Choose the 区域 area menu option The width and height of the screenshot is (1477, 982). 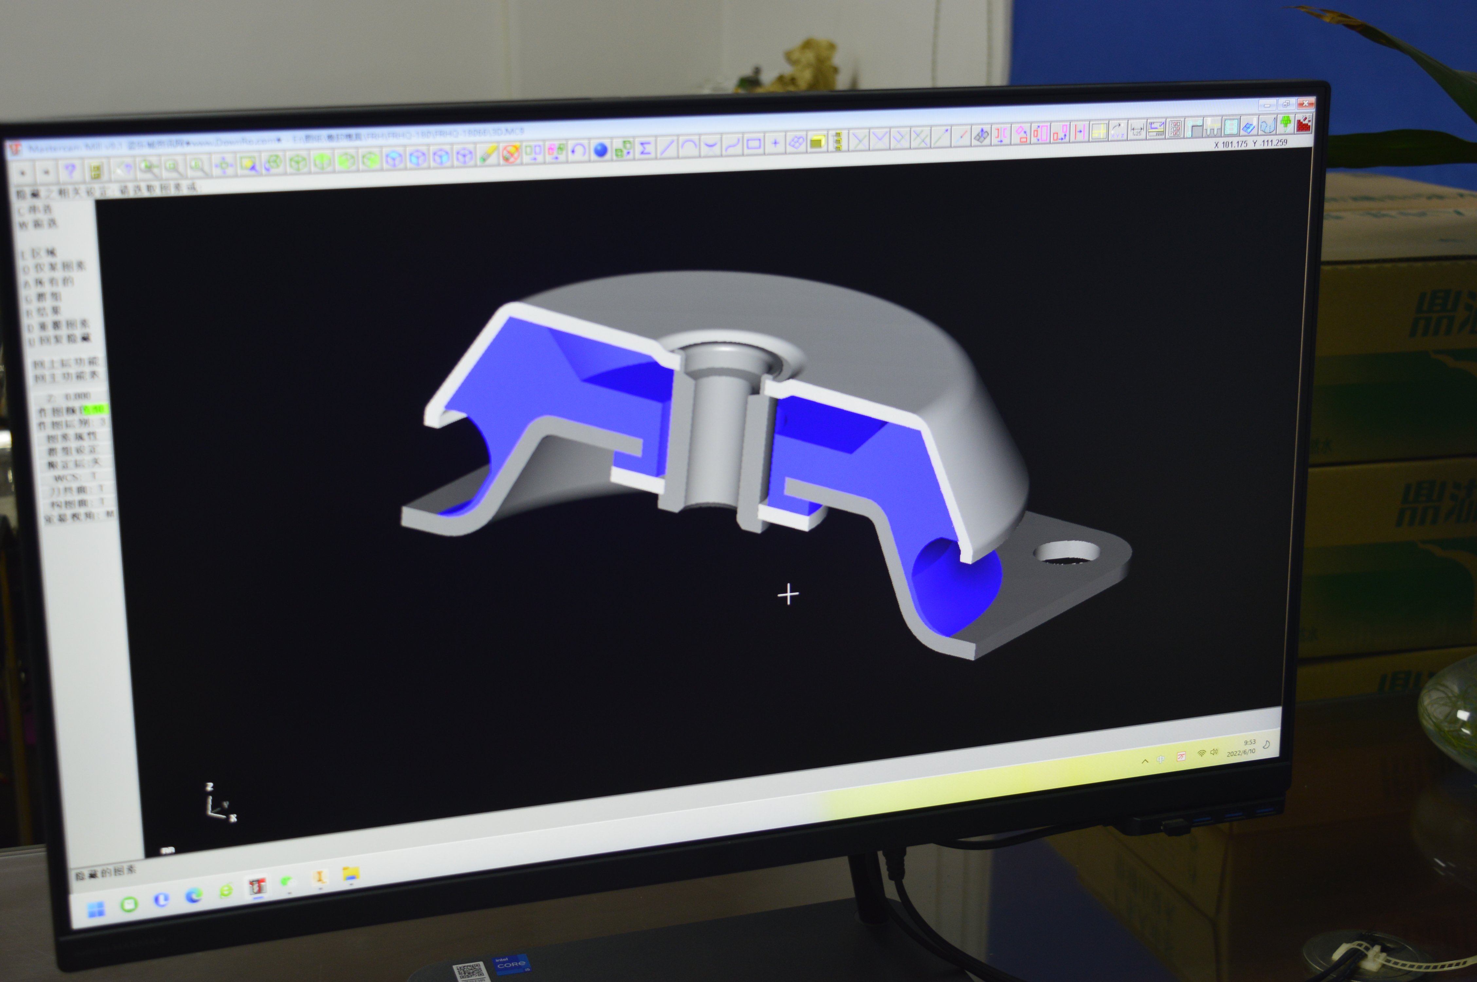click(x=39, y=253)
